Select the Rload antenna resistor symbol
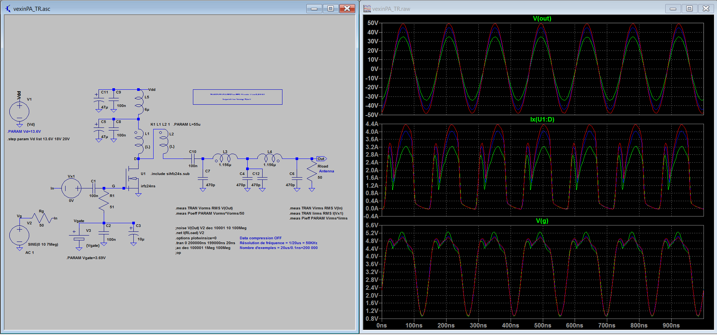Screen dimensions: 717x335 click(x=312, y=172)
